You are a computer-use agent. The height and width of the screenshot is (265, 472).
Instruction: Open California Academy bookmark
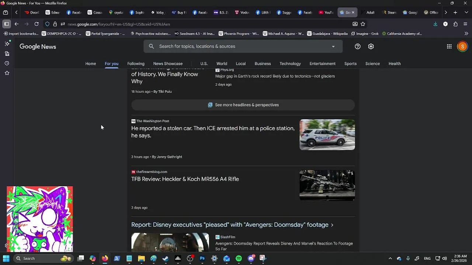point(402,33)
